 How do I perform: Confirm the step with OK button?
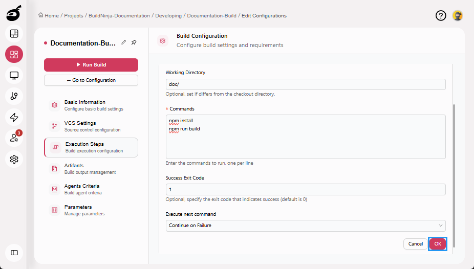tap(438, 243)
